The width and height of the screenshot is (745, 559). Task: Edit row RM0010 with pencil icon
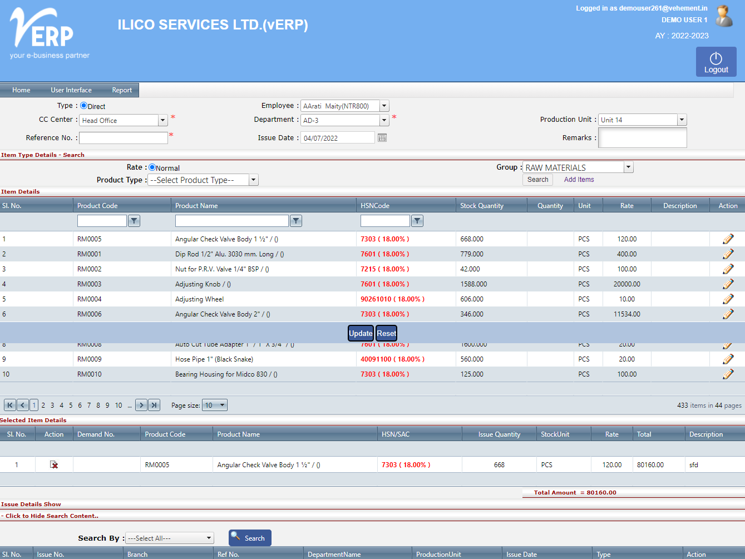coord(728,374)
